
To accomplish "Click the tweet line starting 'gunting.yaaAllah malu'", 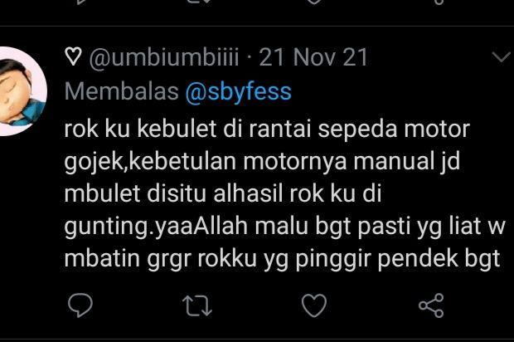I will click(284, 227).
